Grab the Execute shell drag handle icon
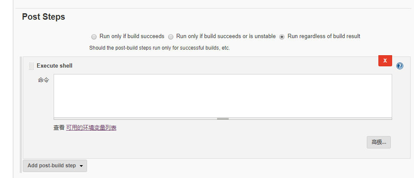 click(x=31, y=66)
